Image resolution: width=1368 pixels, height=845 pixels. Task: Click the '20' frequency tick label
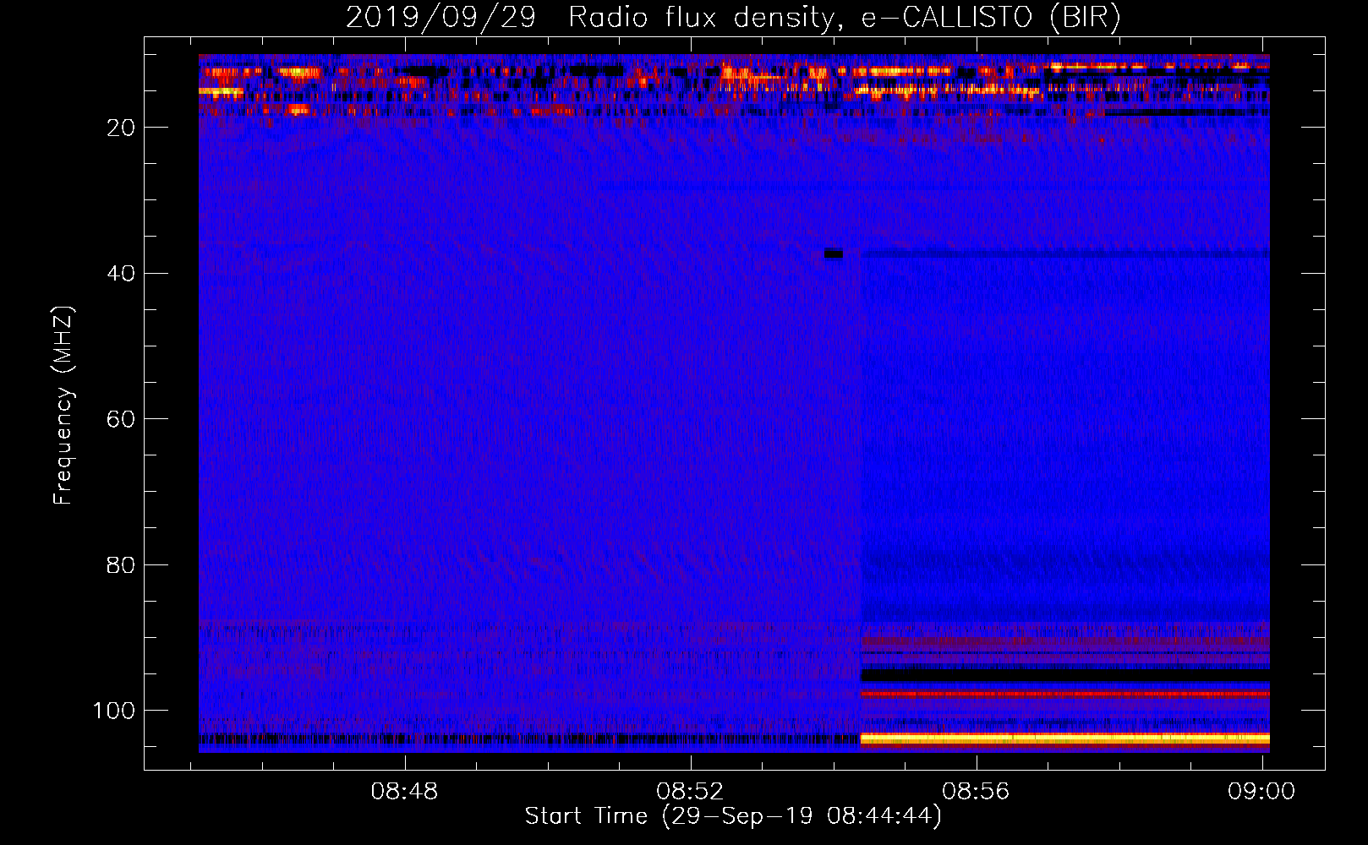click(122, 128)
